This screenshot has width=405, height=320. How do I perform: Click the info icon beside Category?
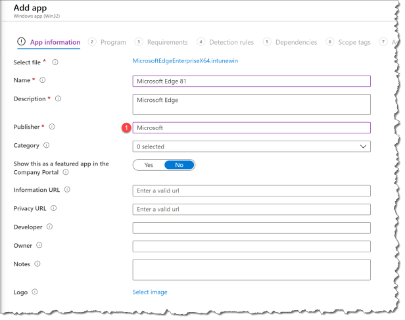[x=46, y=145]
